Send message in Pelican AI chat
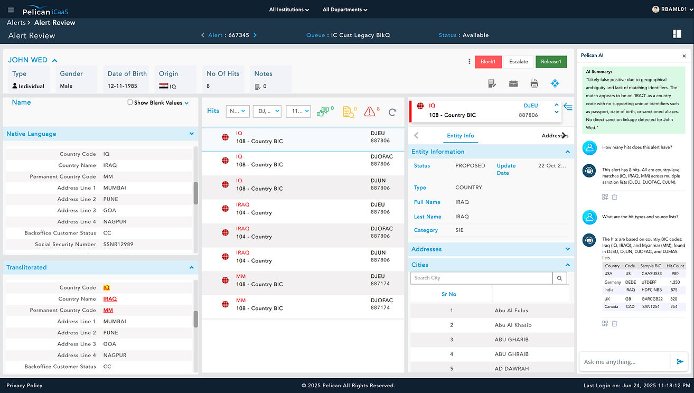694x393 pixels. coord(680,362)
